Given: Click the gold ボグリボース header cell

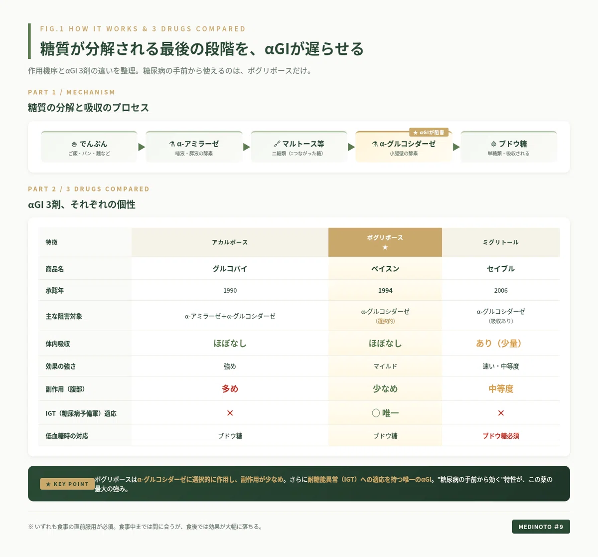Looking at the screenshot, I should click(385, 242).
